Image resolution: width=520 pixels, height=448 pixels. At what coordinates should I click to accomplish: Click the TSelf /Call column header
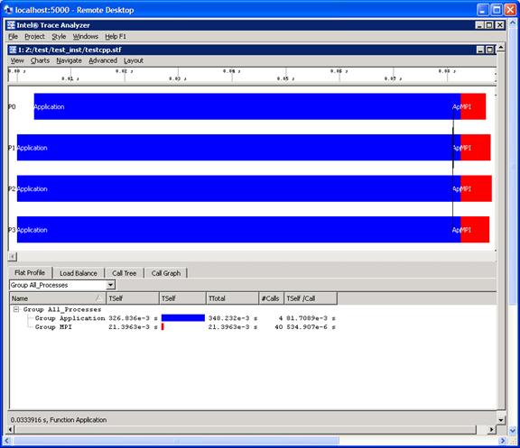coord(311,298)
